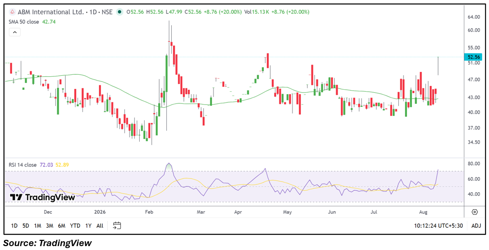Toggle the ADJ adjusted-data button
This screenshot has width=489, height=250.
[x=476, y=226]
